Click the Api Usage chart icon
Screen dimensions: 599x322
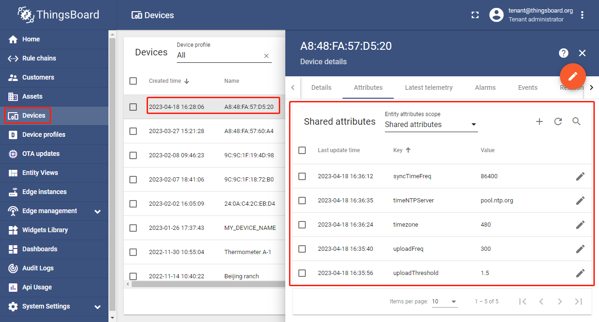pos(13,287)
